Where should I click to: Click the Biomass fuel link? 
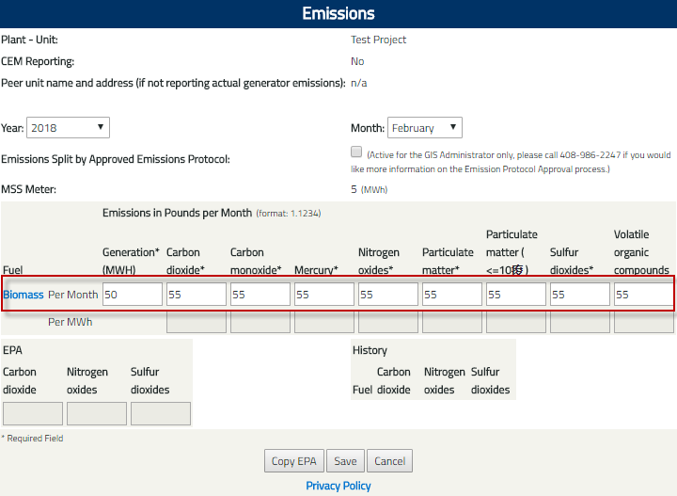[24, 295]
